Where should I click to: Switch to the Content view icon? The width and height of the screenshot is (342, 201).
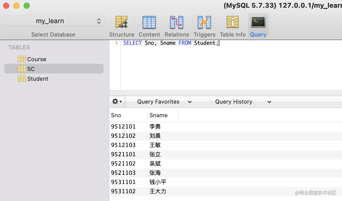tap(149, 23)
